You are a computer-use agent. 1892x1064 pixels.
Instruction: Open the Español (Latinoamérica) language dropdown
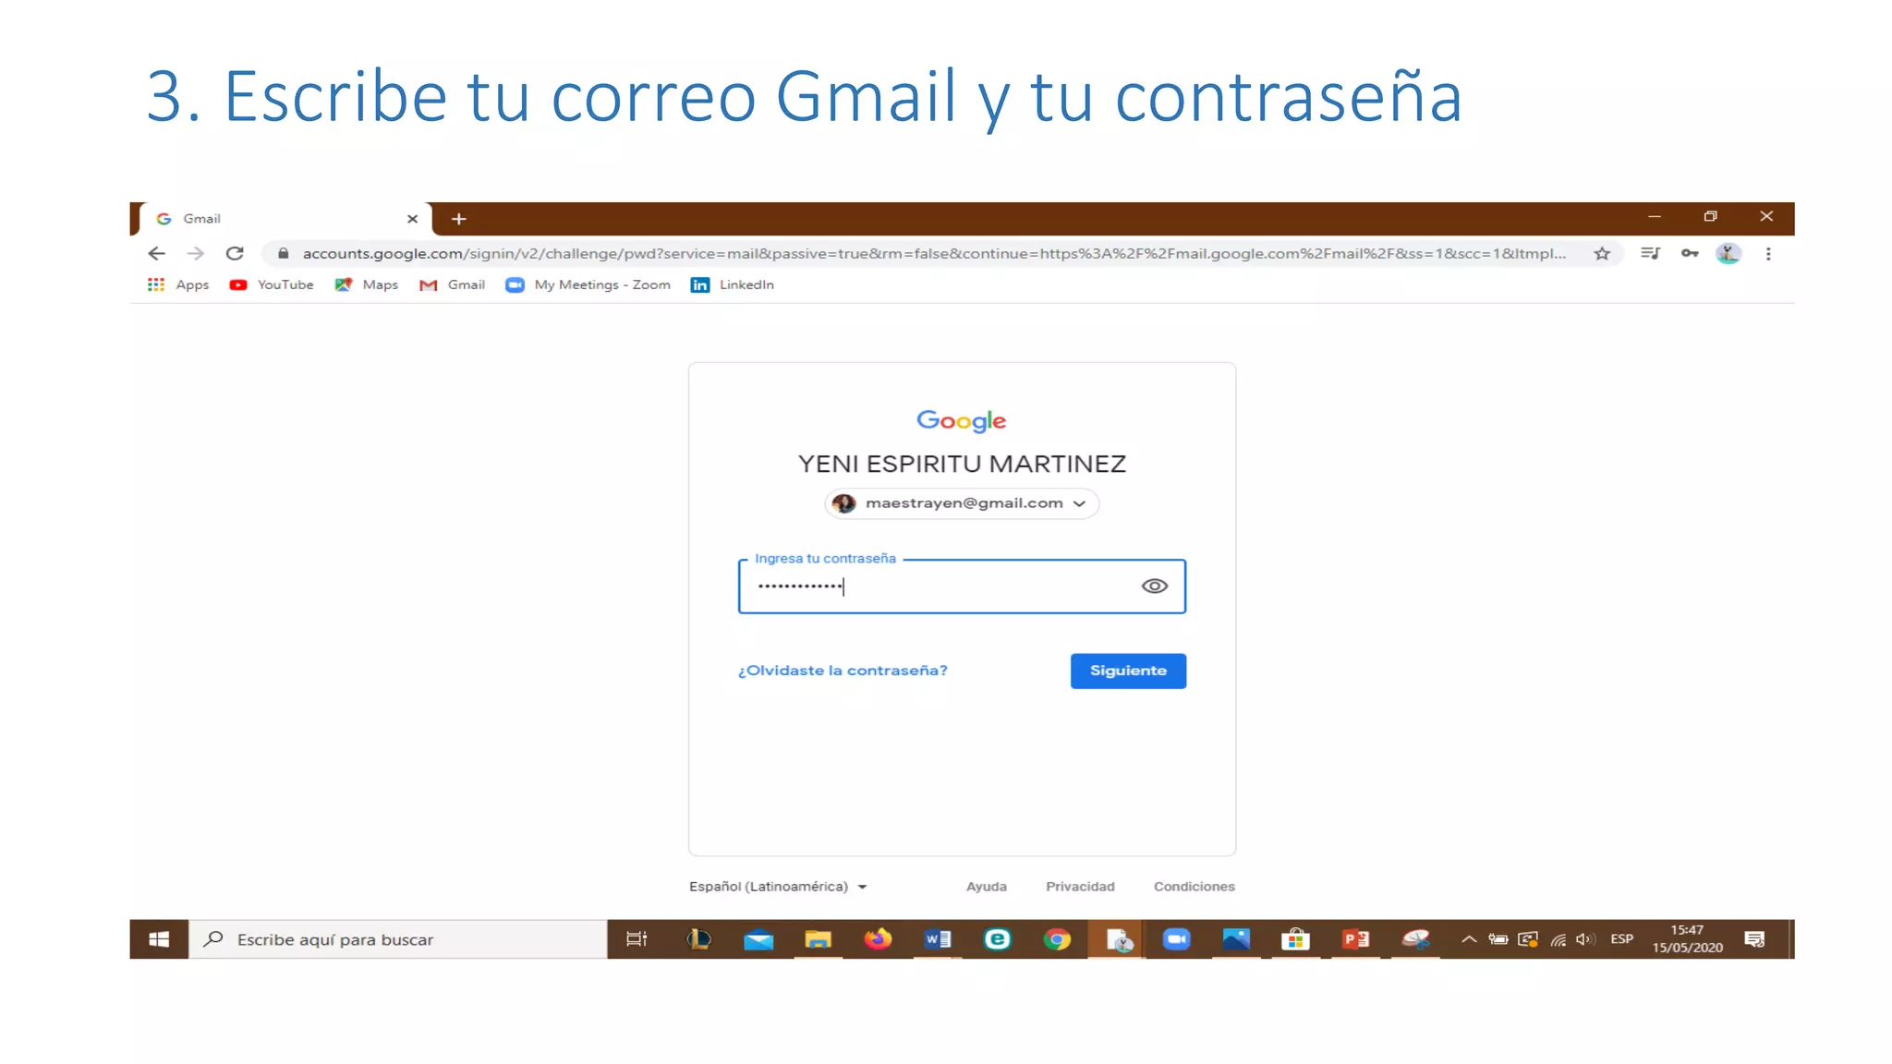[778, 887]
